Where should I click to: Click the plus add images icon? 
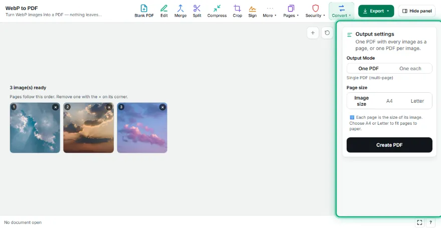coord(313,33)
